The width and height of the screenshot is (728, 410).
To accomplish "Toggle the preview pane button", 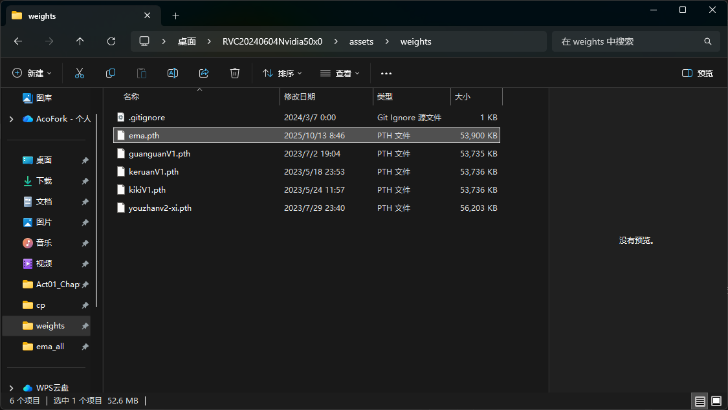I will point(698,73).
